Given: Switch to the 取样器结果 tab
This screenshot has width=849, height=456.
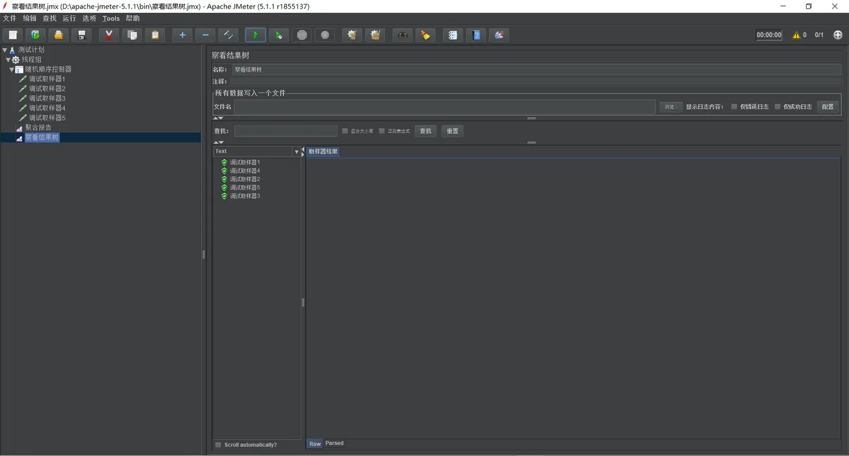Looking at the screenshot, I should [x=323, y=152].
